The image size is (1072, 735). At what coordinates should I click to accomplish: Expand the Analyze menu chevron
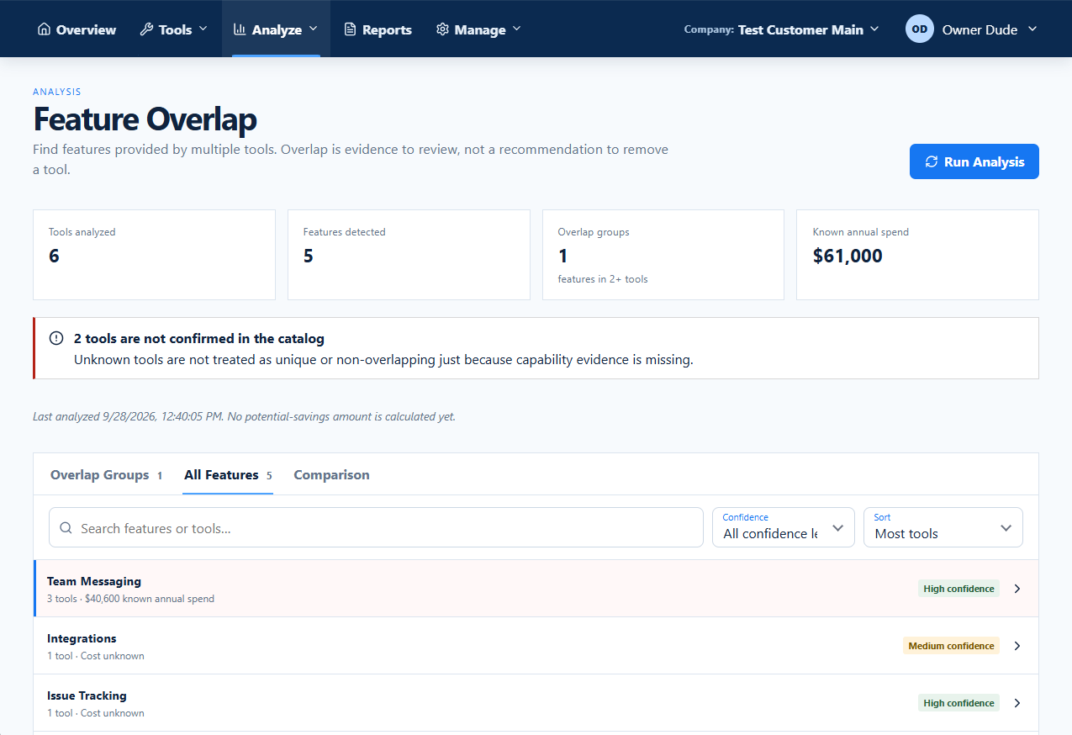click(x=313, y=29)
